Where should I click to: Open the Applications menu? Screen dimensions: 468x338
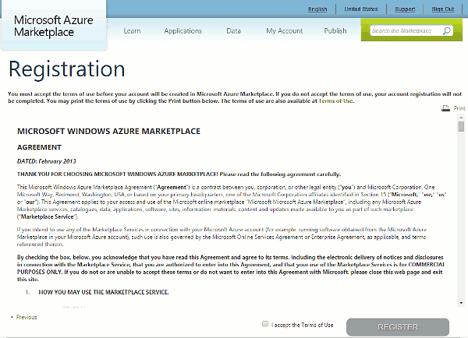(183, 31)
